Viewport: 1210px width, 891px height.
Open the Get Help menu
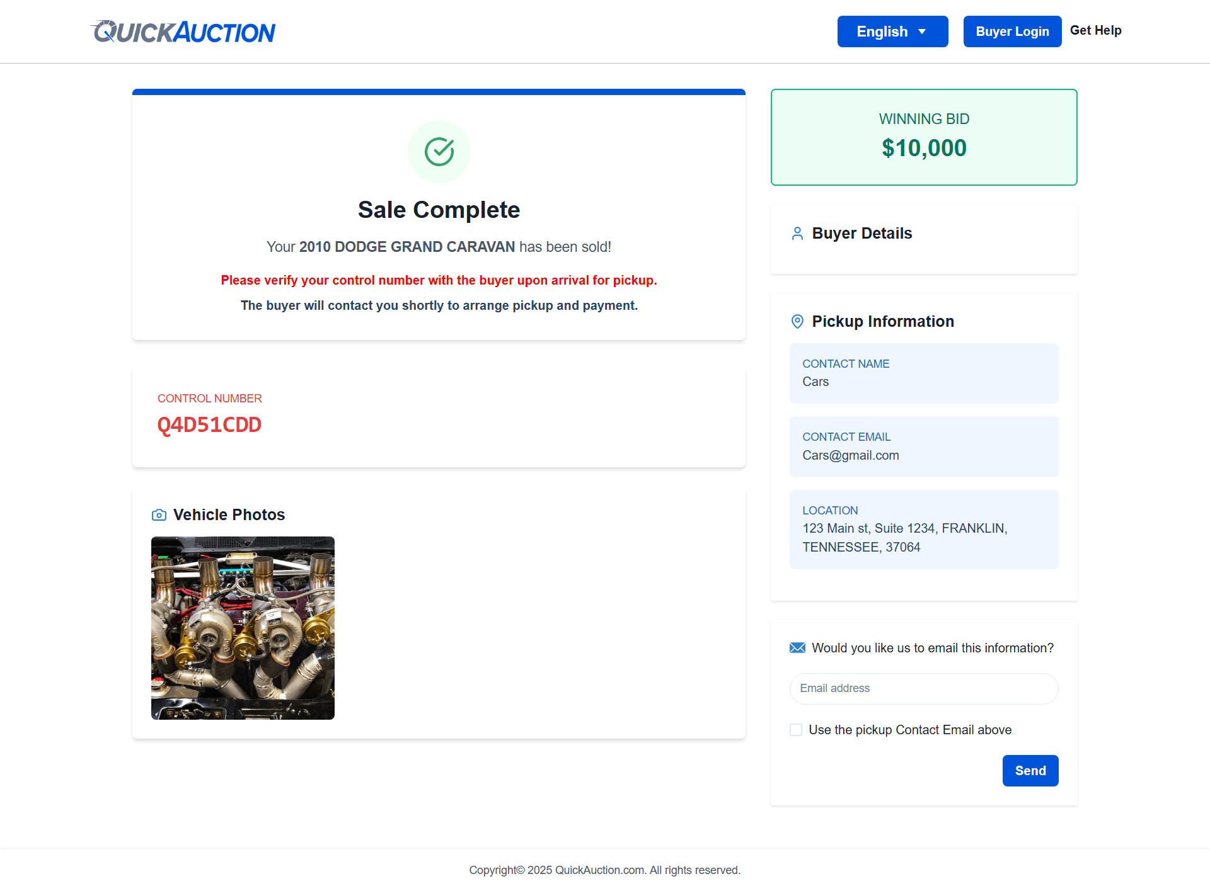pyautogui.click(x=1095, y=30)
